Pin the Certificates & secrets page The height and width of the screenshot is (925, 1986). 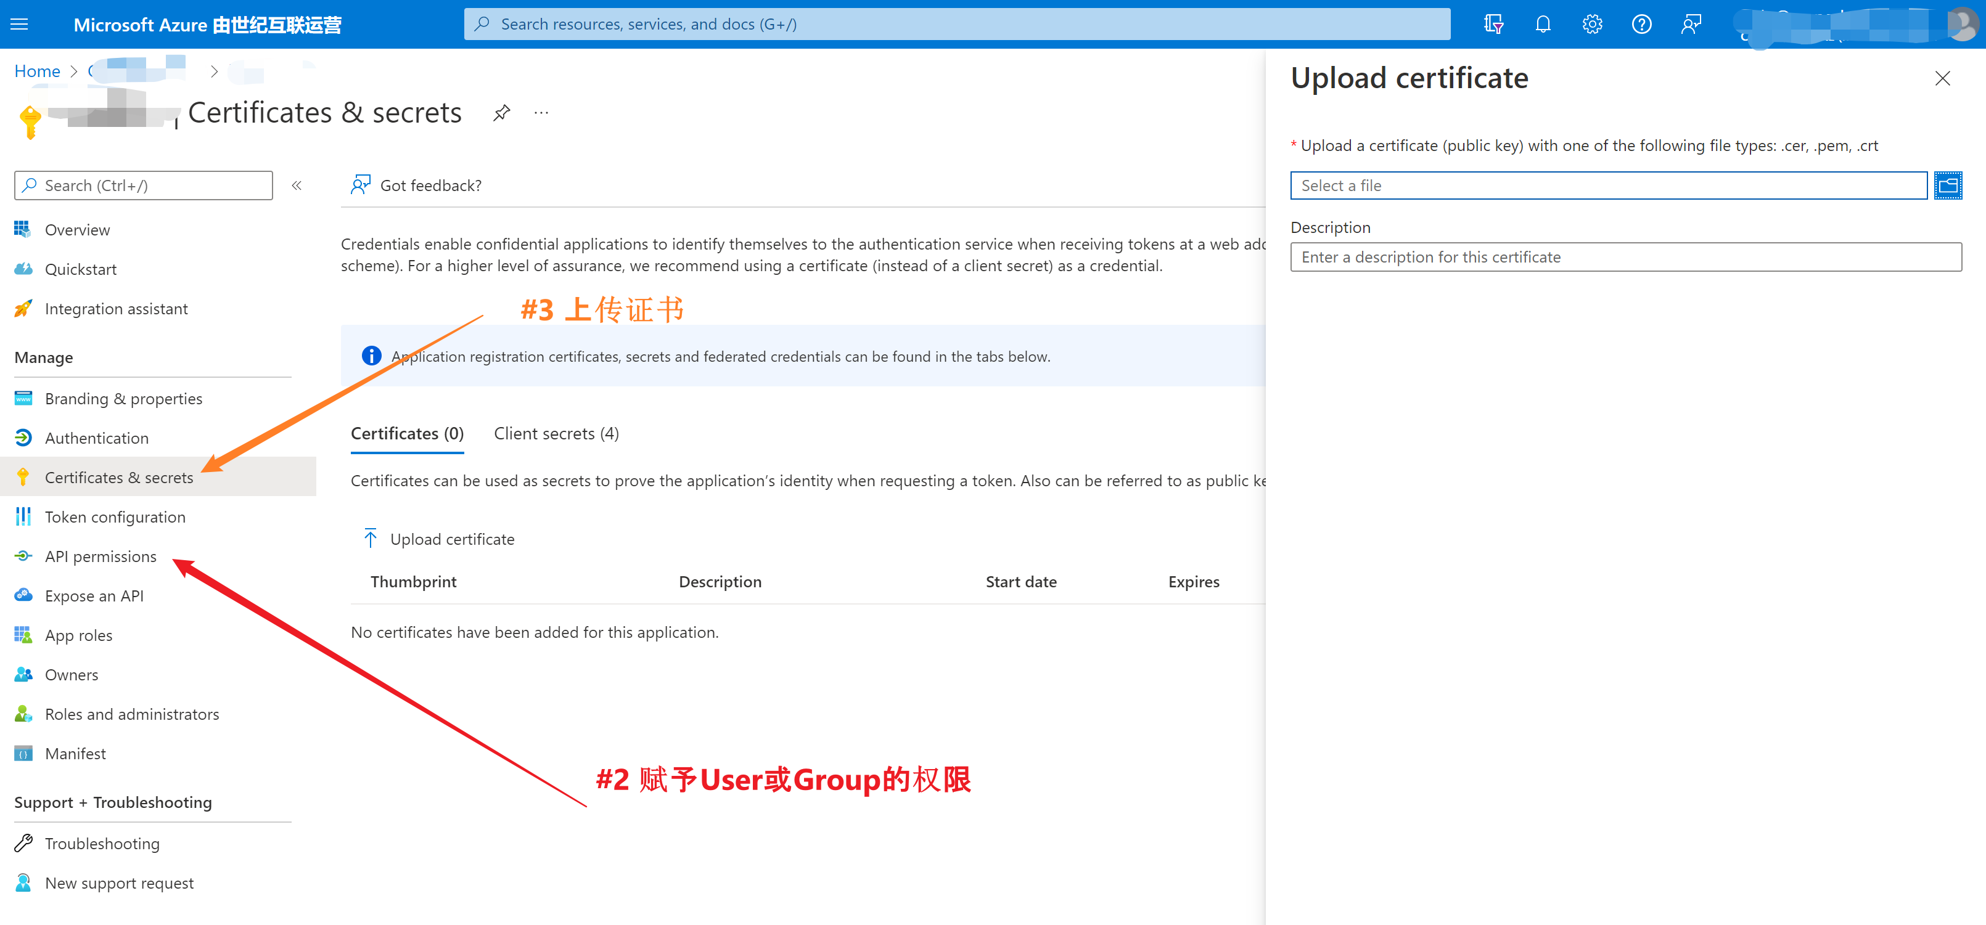[x=502, y=113]
